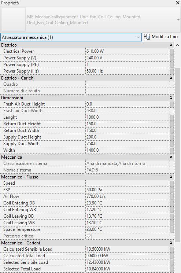Edit the Electrical Power value field
181x273 pixels.
point(128,51)
